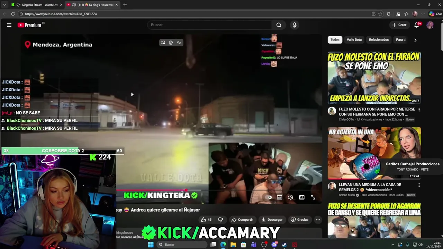Viewport: 443px width, 249px height.
Task: Expand more filter chips with right arrow
Action: pyautogui.click(x=415, y=40)
